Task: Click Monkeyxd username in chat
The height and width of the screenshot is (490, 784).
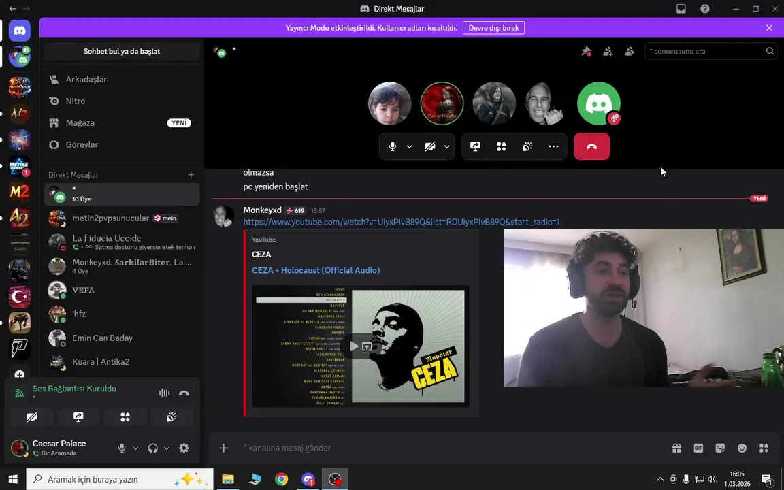Action: pos(262,210)
